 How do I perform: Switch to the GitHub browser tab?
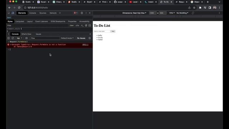(x=120, y=2)
